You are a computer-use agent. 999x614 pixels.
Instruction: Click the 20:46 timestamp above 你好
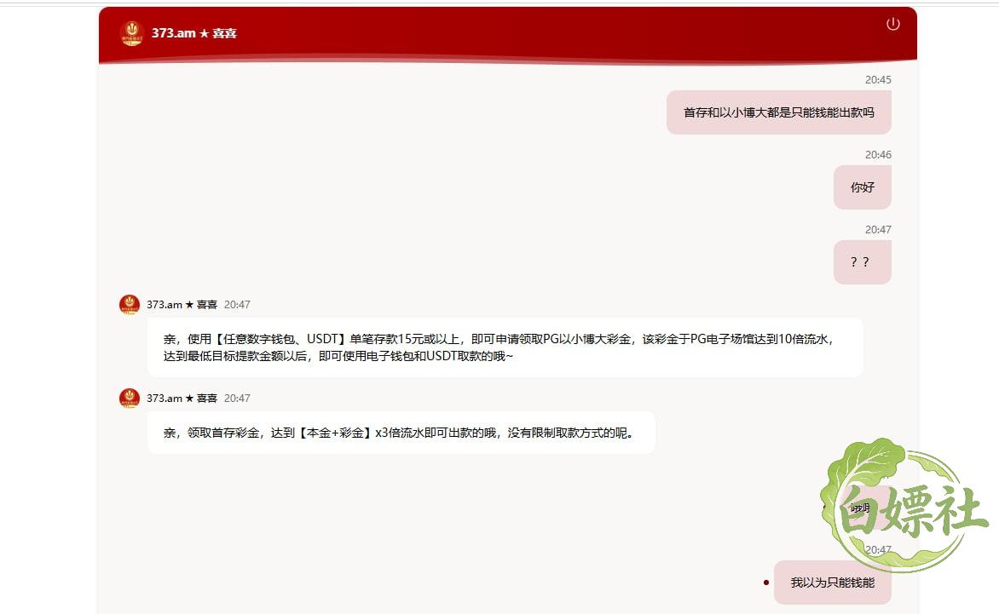pos(877,155)
